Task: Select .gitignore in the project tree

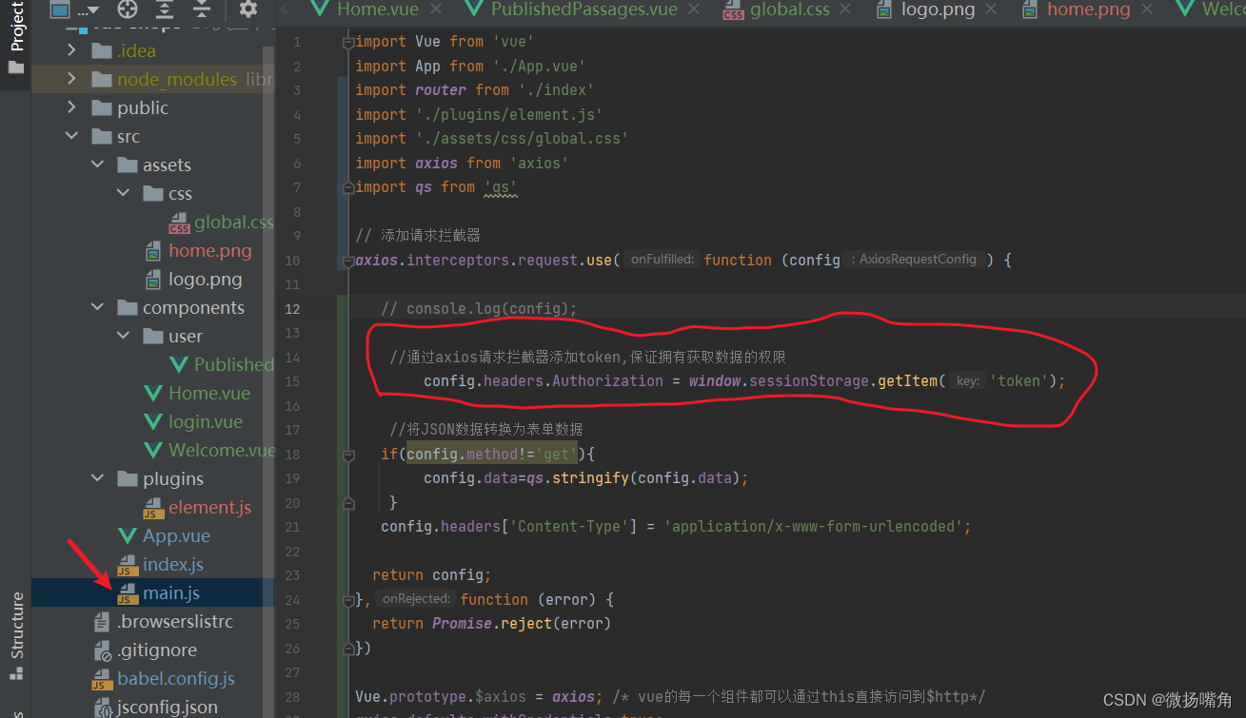Action: tap(157, 650)
